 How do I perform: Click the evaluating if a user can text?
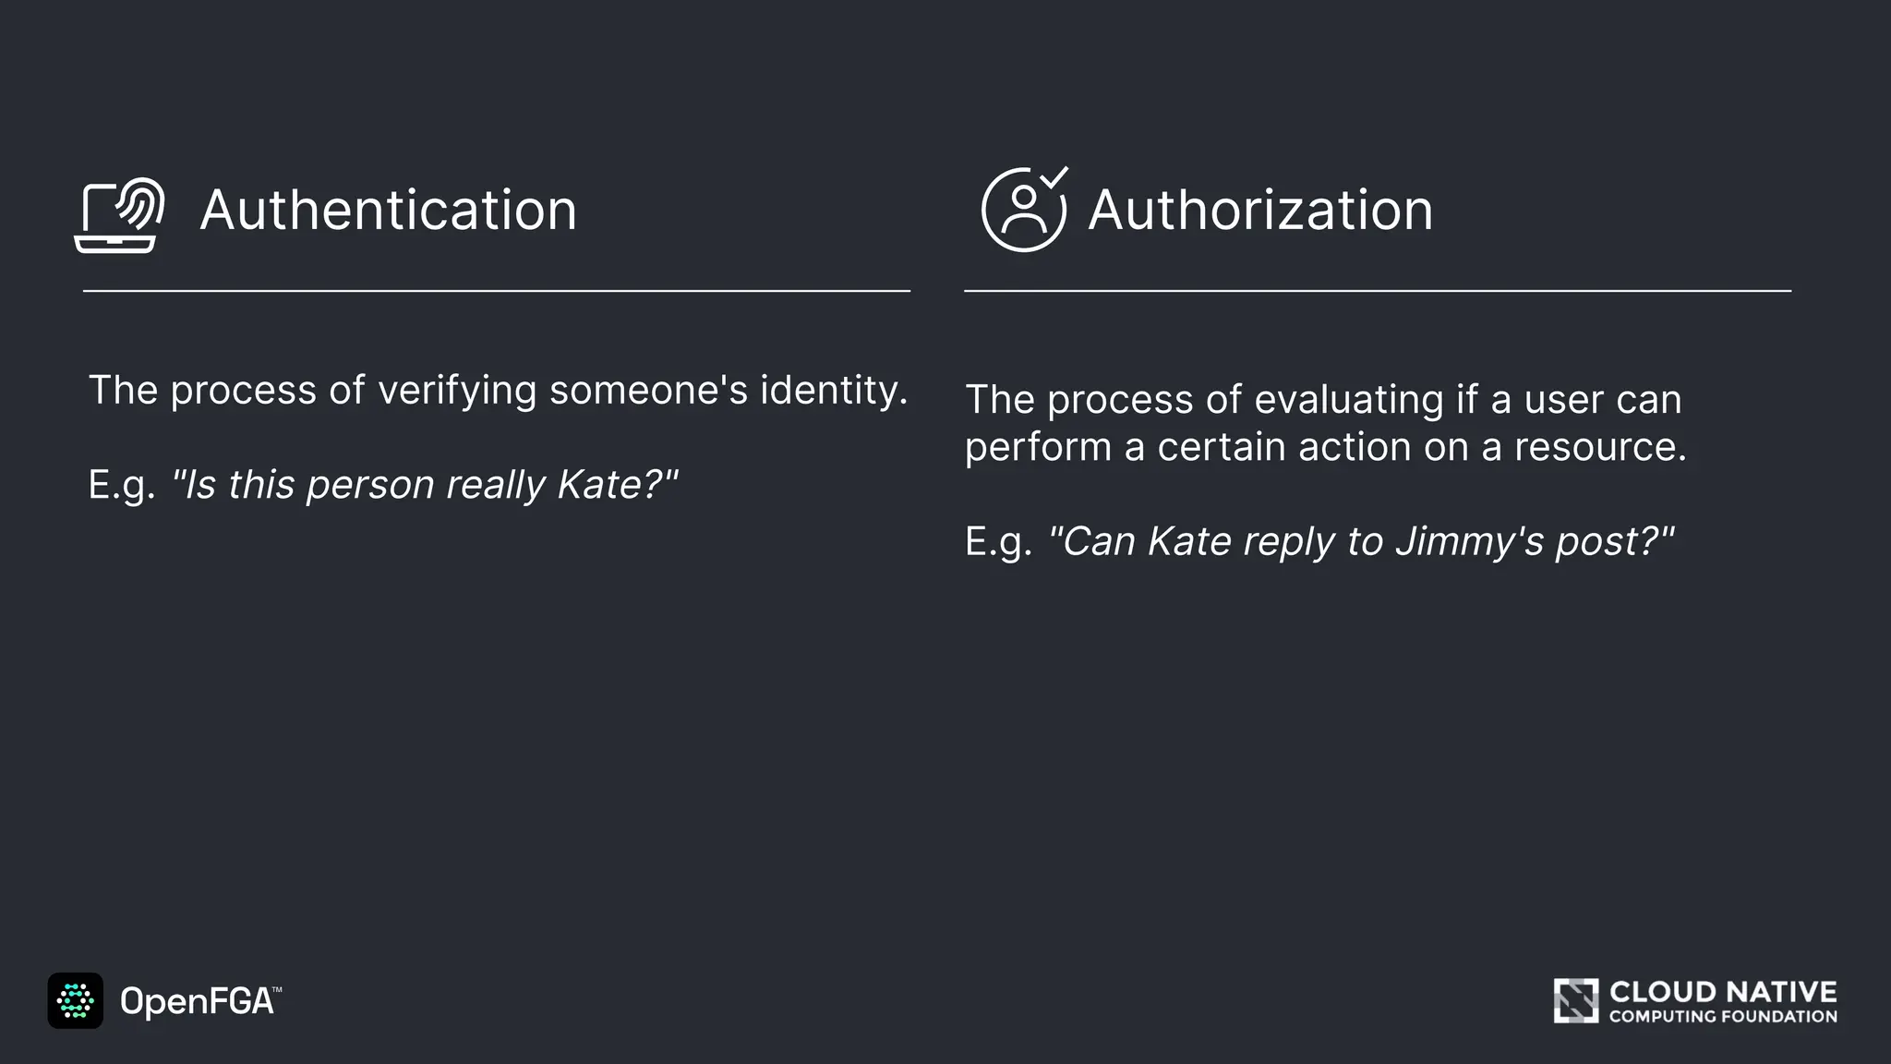(1323, 399)
